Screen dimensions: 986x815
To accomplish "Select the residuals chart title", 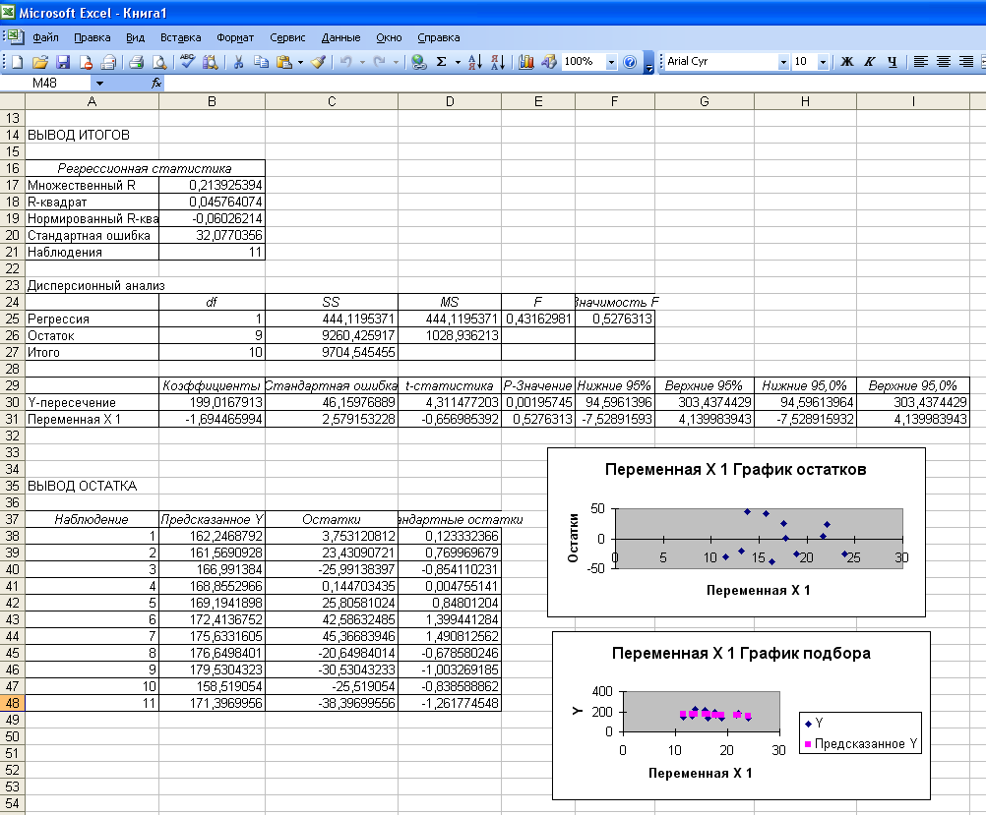I will [x=736, y=469].
